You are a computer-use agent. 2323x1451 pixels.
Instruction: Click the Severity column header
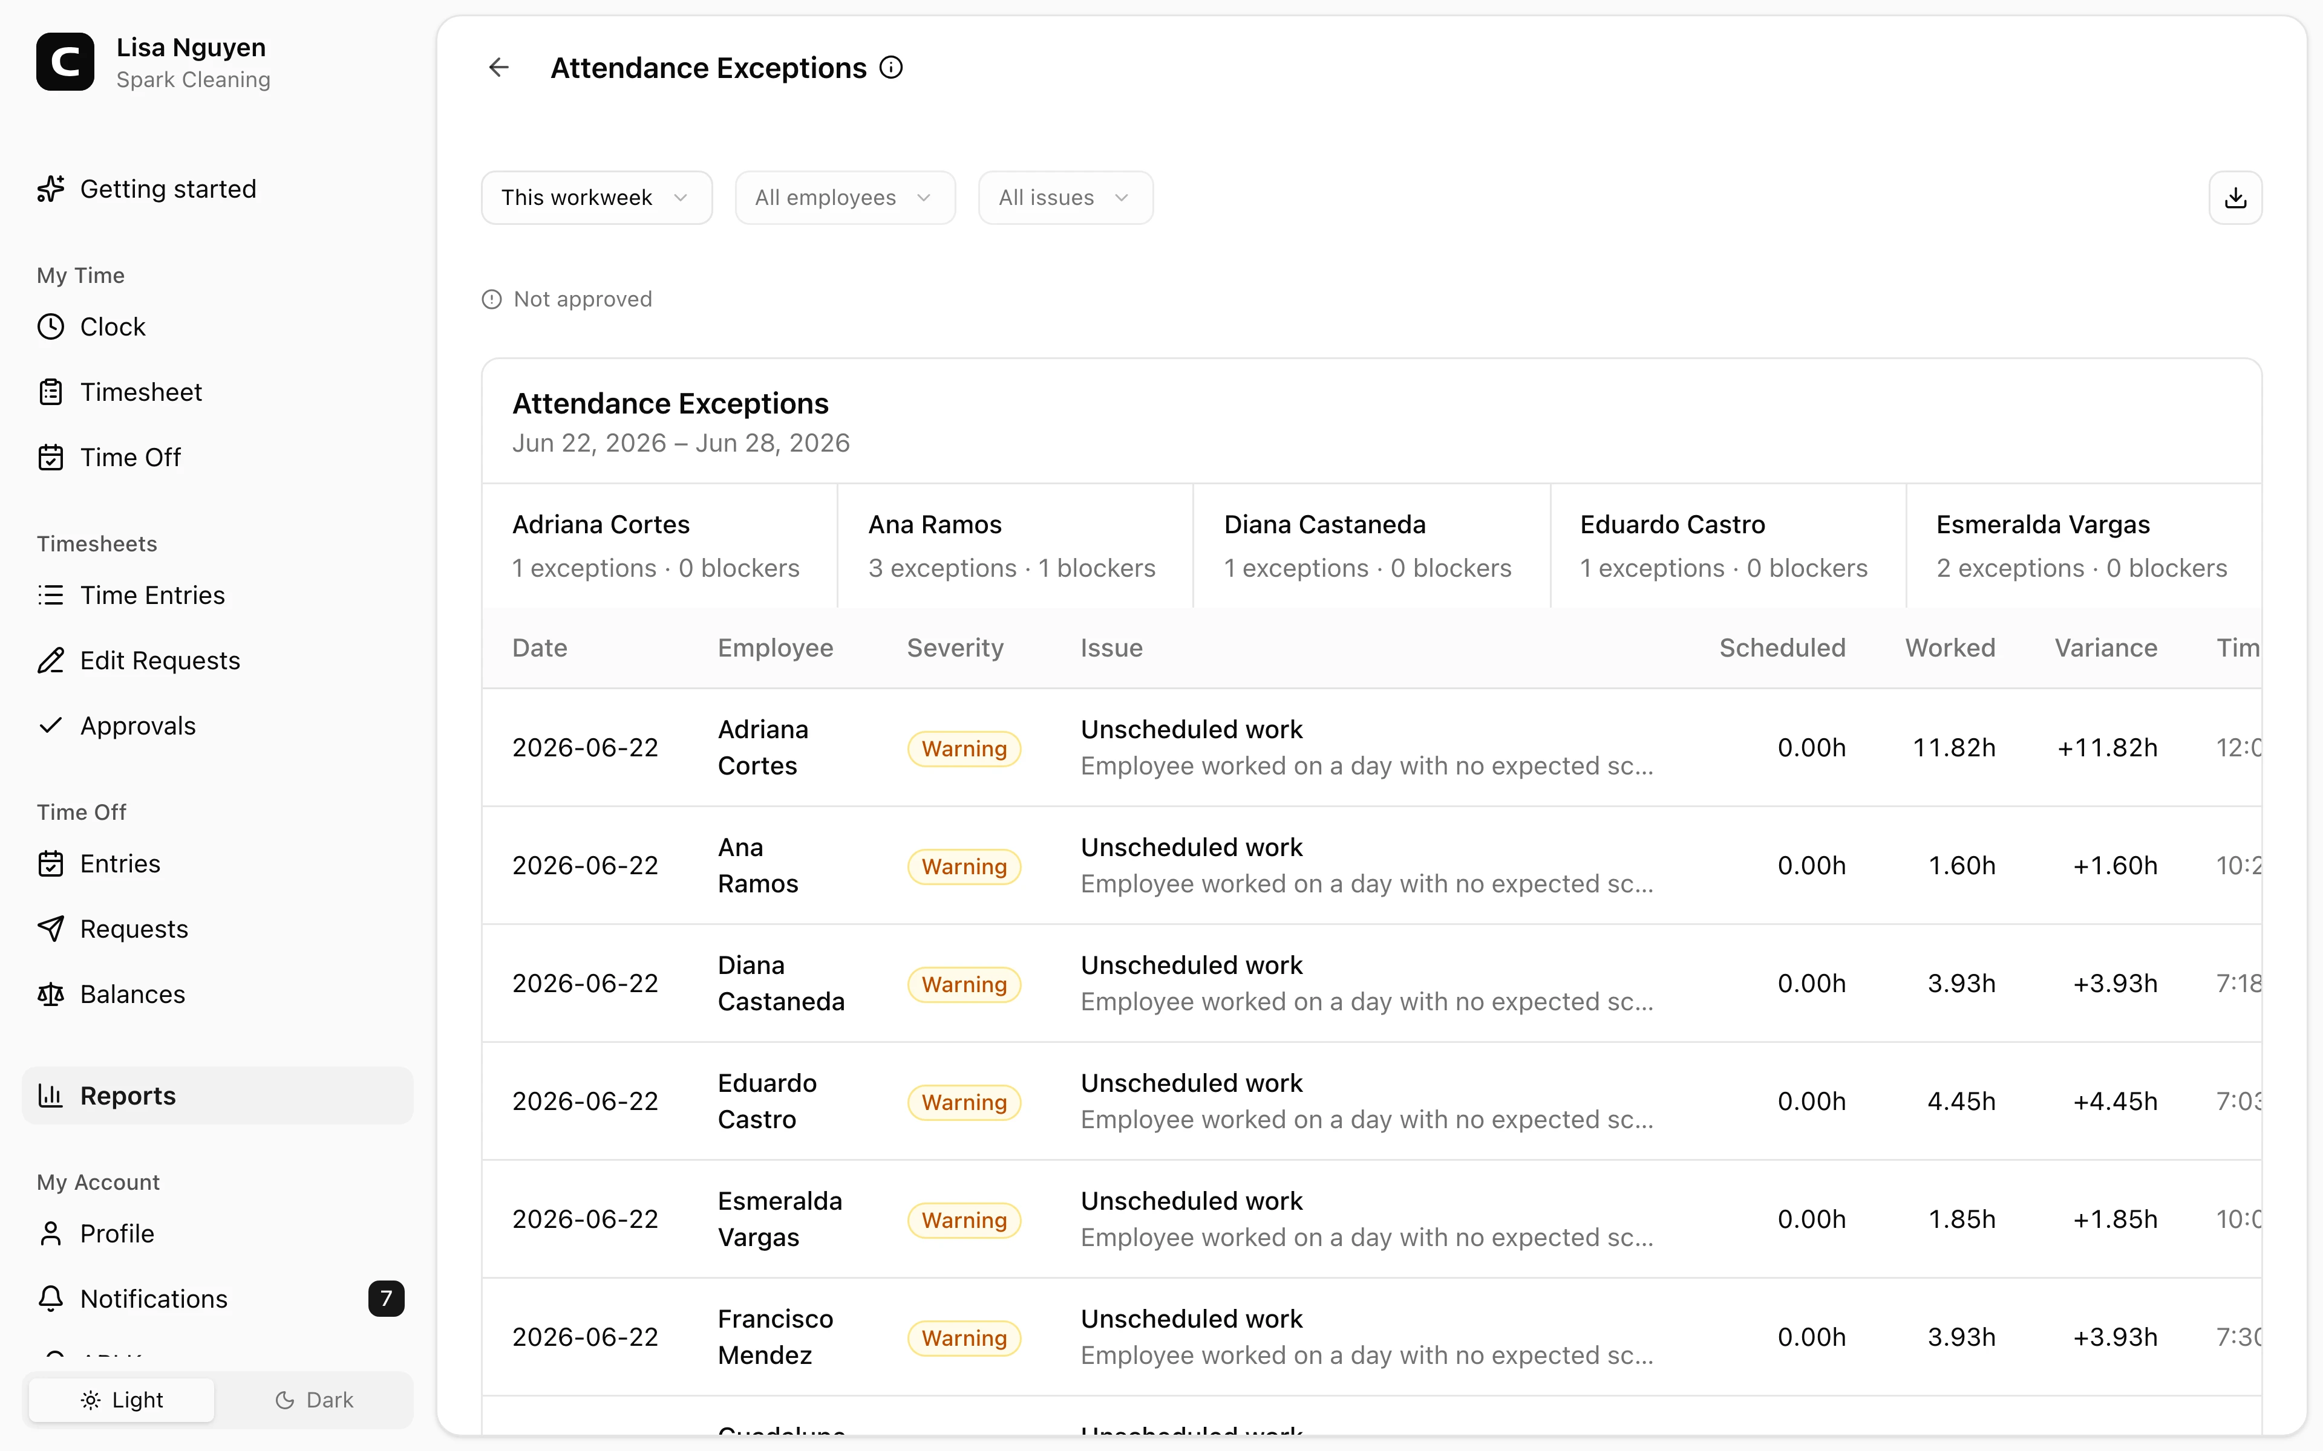[955, 649]
